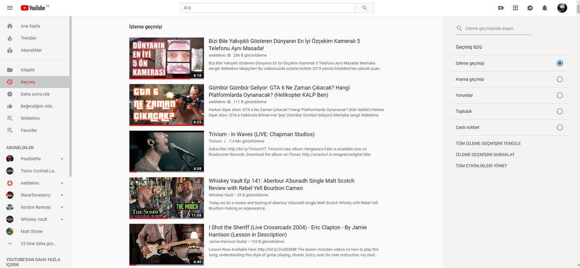Open Gordon Ramsay subscription channel
Viewport: 580px width, 268px height.
pos(35,207)
